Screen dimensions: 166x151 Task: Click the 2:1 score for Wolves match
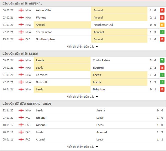[153, 18]
